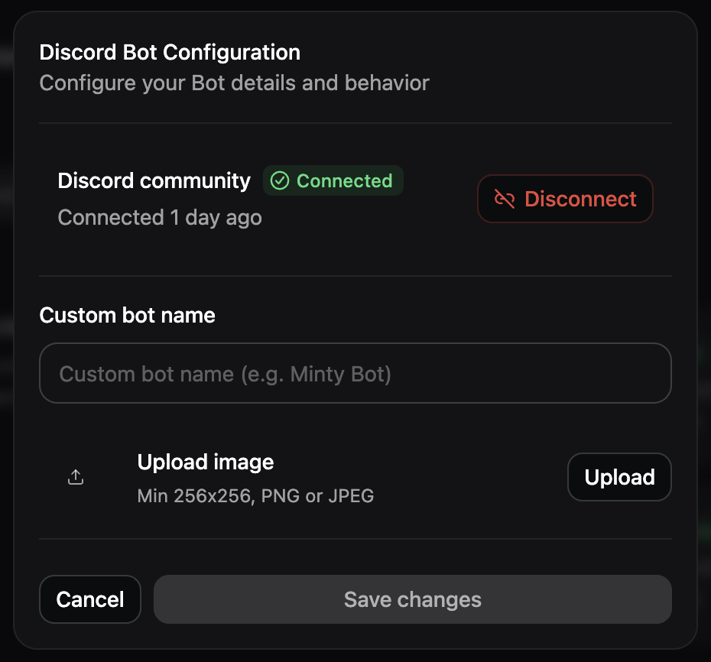Image resolution: width=711 pixels, height=662 pixels.
Task: Toggle the Discord community connection off via Disconnect
Action: (x=565, y=199)
